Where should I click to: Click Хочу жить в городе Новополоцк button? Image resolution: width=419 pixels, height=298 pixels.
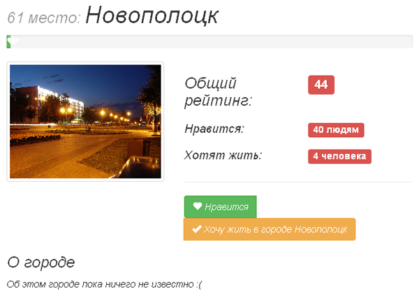[270, 229]
